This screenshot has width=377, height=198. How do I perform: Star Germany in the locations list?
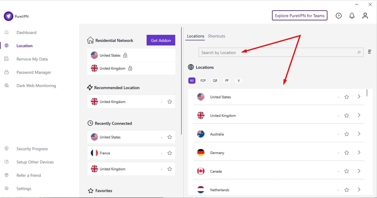(347, 153)
